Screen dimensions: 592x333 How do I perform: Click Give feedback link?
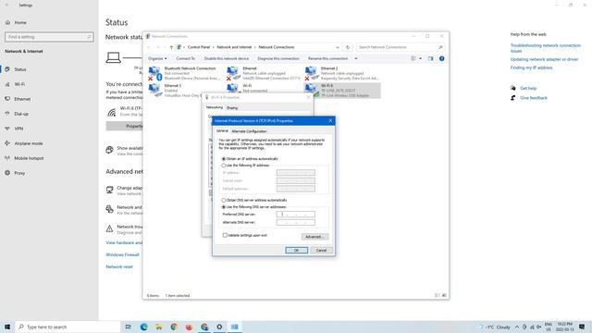click(x=534, y=98)
